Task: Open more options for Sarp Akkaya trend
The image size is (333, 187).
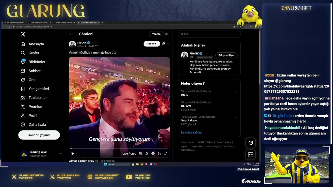Action: point(236,117)
